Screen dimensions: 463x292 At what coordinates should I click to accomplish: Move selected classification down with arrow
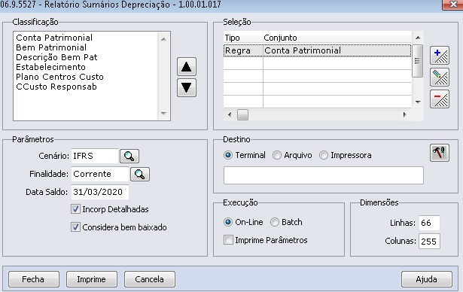pos(186,88)
